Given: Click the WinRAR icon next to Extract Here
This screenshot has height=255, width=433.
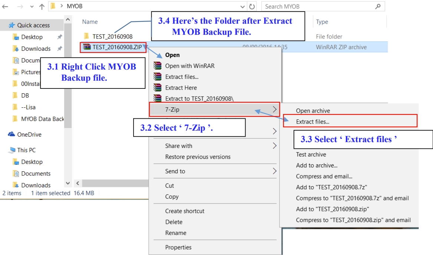Looking at the screenshot, I should [158, 88].
